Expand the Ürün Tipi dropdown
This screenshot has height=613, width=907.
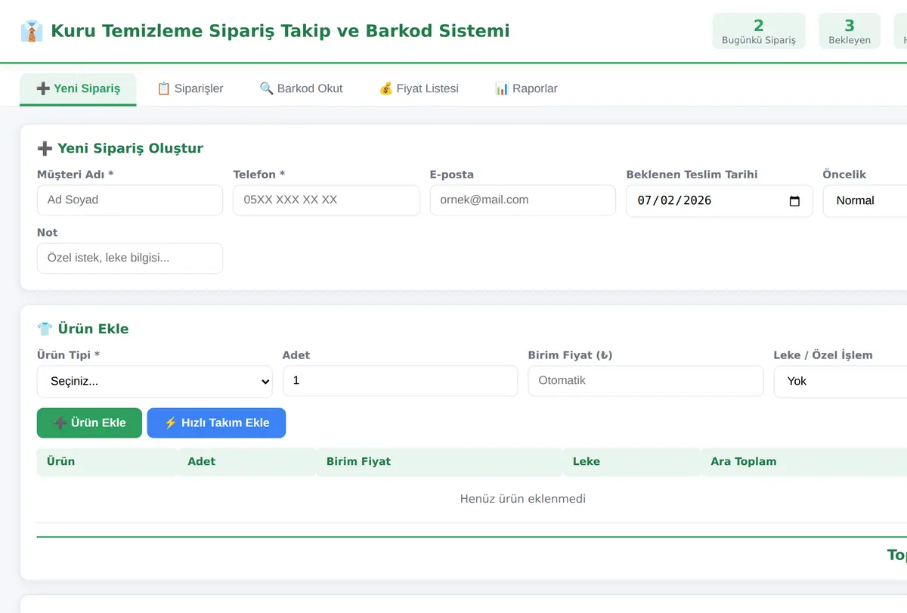pos(155,382)
